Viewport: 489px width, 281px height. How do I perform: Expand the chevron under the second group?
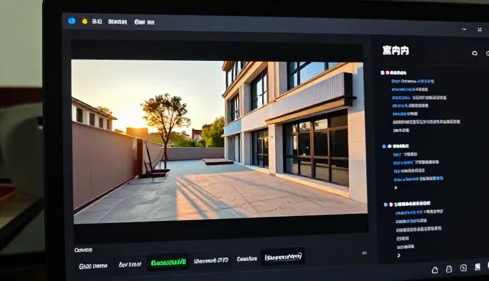pos(396,188)
